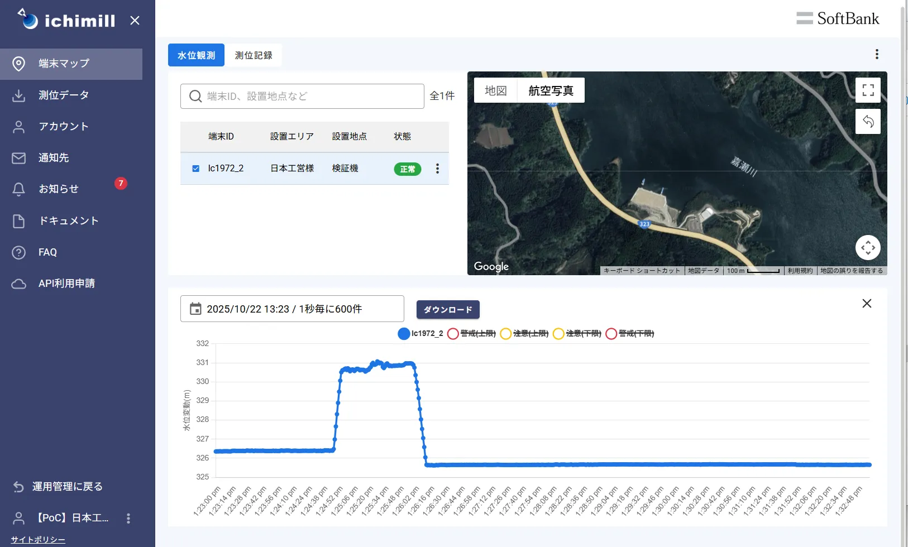The height and width of the screenshot is (547, 908).
Task: Open the lc1972_2 row options menu
Action: 437,169
